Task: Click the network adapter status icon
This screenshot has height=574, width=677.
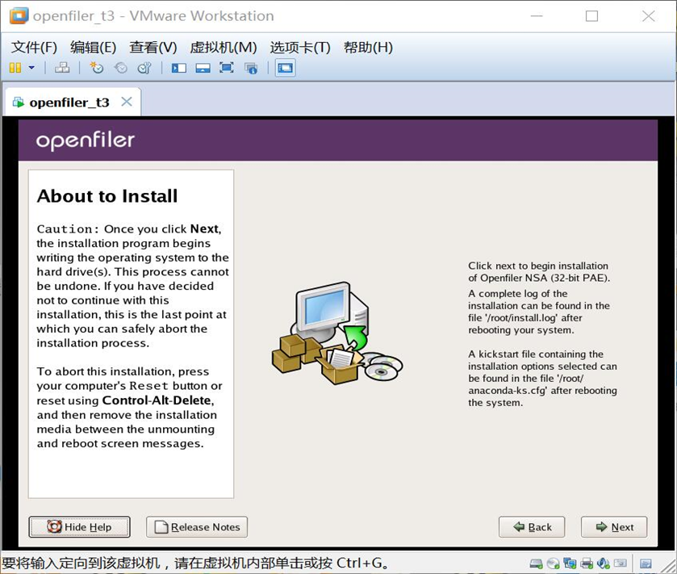Action: coord(570,564)
